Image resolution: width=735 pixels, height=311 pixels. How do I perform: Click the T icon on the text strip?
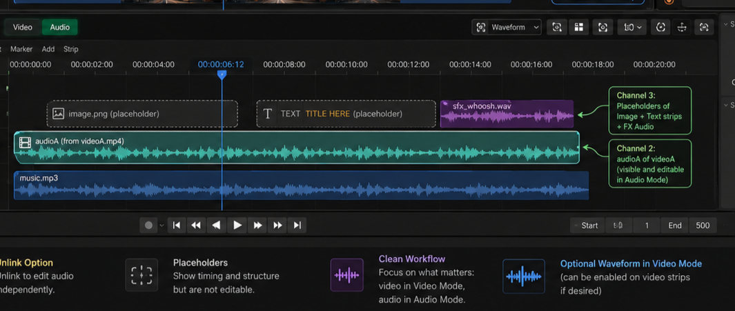268,114
